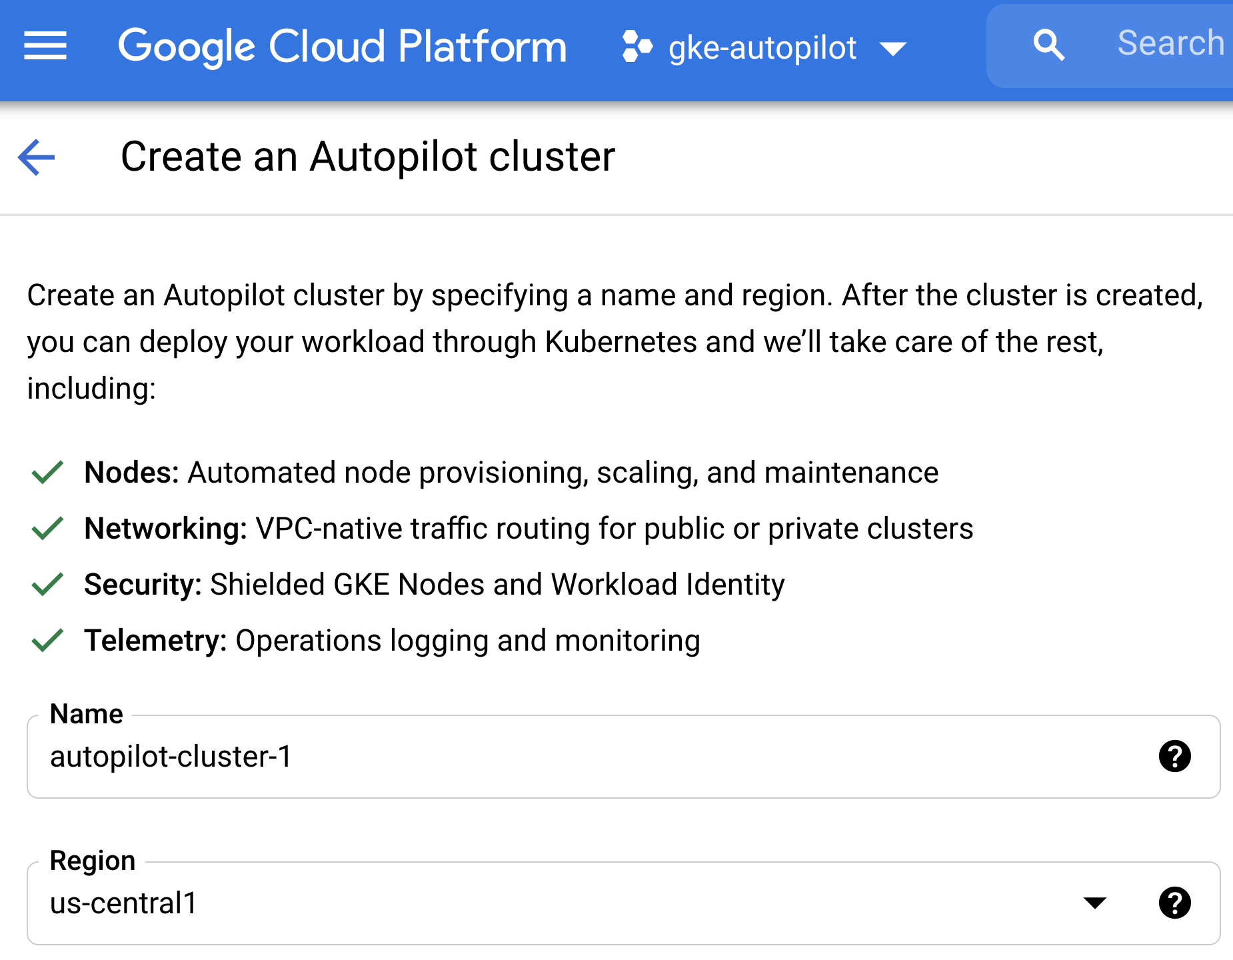Click the gke-autopilot project name
The width and height of the screenshot is (1233, 960).
click(x=762, y=48)
